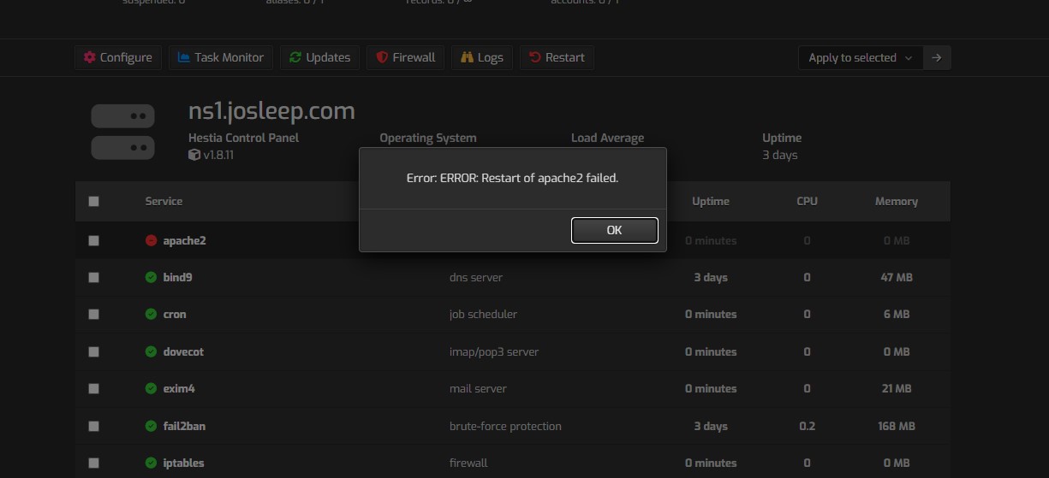This screenshot has height=478, width=1049.
Task: View server Logs
Action: [481, 57]
